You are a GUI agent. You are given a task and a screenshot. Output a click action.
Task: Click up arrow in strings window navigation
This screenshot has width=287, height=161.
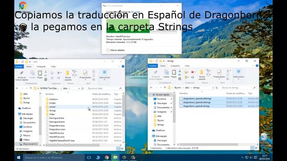(165, 88)
